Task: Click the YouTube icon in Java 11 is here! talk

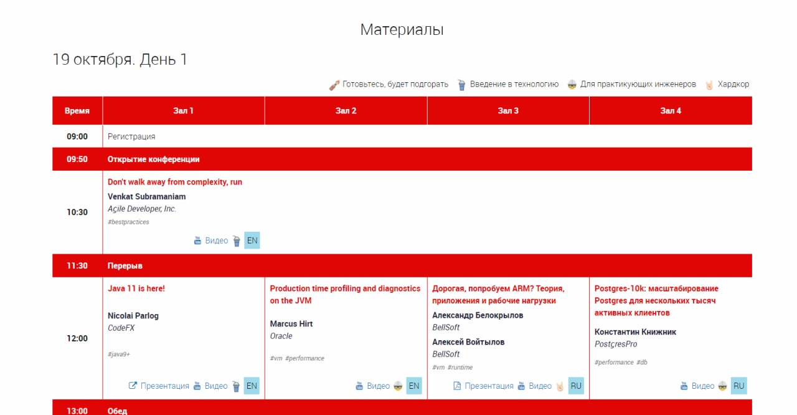Action: point(198,386)
